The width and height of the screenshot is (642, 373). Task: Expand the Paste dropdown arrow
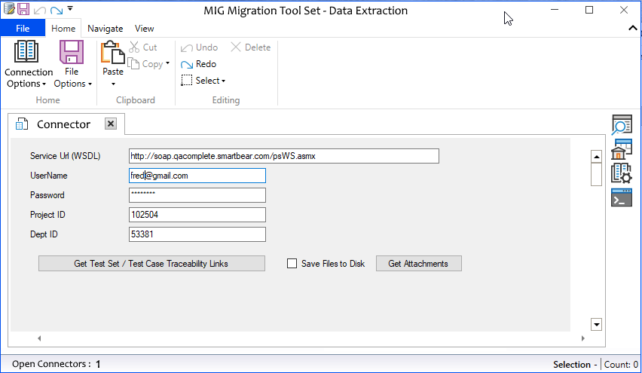tap(114, 84)
